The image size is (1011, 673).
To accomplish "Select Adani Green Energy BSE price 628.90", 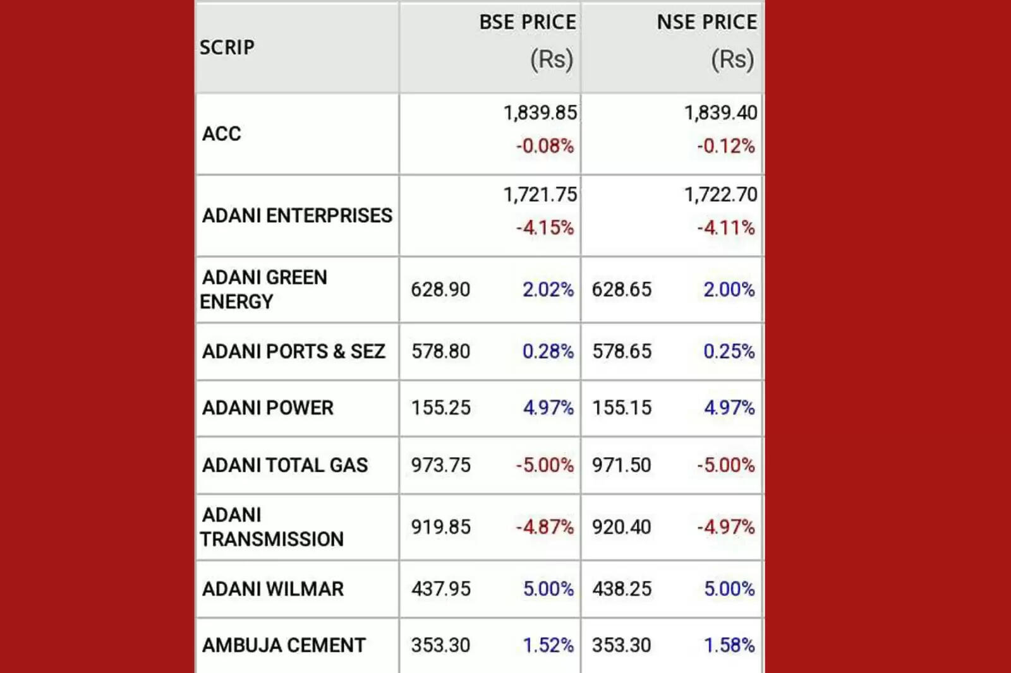I will pos(440,290).
